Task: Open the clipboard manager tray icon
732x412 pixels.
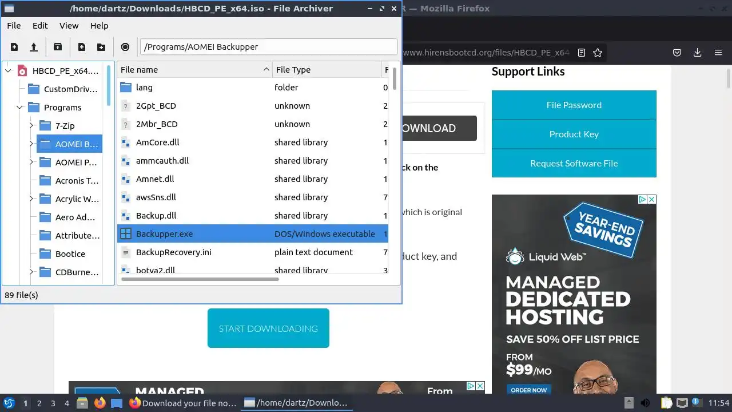Action: point(666,403)
